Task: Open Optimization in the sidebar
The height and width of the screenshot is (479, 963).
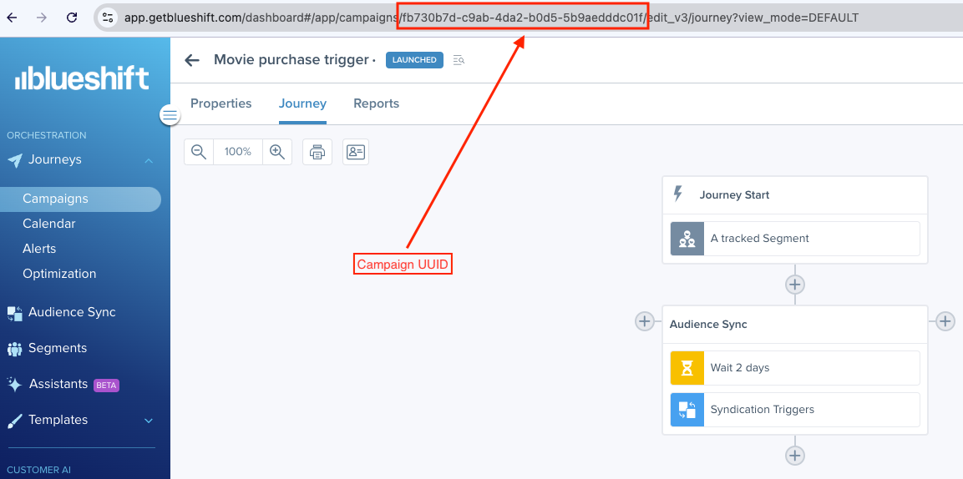Action: tap(59, 275)
